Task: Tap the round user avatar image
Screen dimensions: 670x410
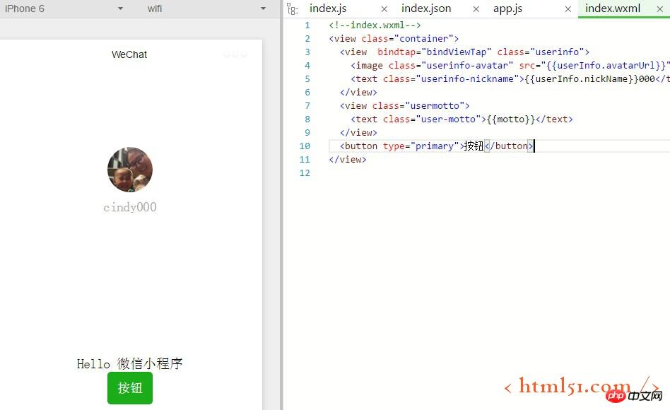Action: pyautogui.click(x=130, y=170)
